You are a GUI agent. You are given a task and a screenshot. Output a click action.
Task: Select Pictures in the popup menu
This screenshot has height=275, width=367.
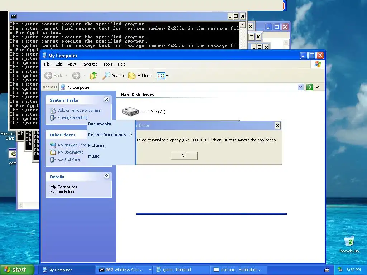click(x=96, y=145)
